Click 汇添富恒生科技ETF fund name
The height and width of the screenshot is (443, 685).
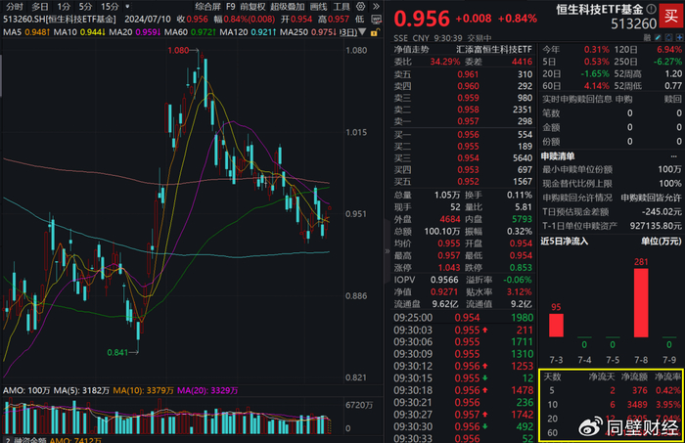(x=494, y=50)
